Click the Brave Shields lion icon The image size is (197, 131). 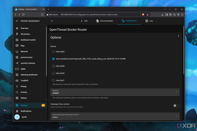pyautogui.click(x=143, y=15)
